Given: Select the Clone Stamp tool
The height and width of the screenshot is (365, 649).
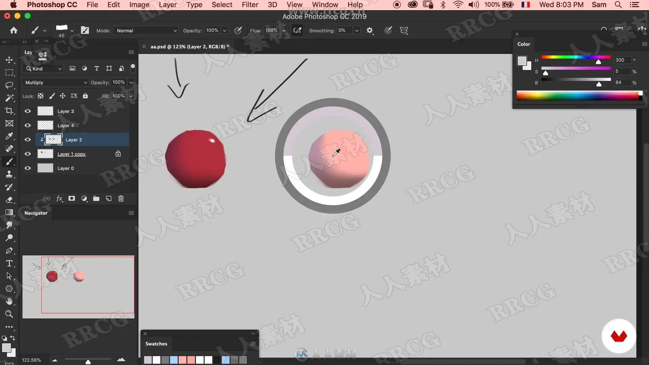Looking at the screenshot, I should 9,174.
